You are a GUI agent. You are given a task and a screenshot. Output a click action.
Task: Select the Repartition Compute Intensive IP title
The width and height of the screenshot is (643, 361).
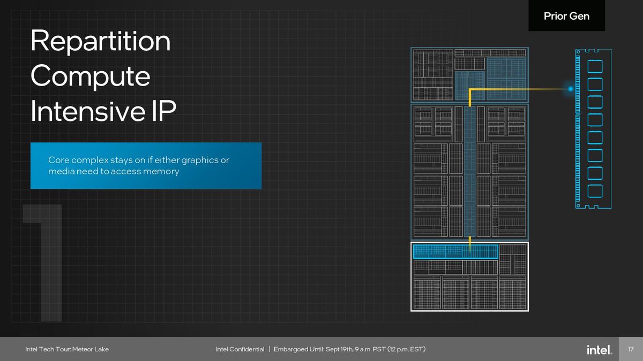(103, 76)
